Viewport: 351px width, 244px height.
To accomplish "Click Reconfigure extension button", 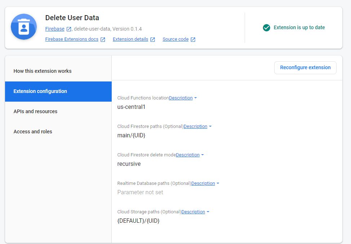I will coord(305,68).
